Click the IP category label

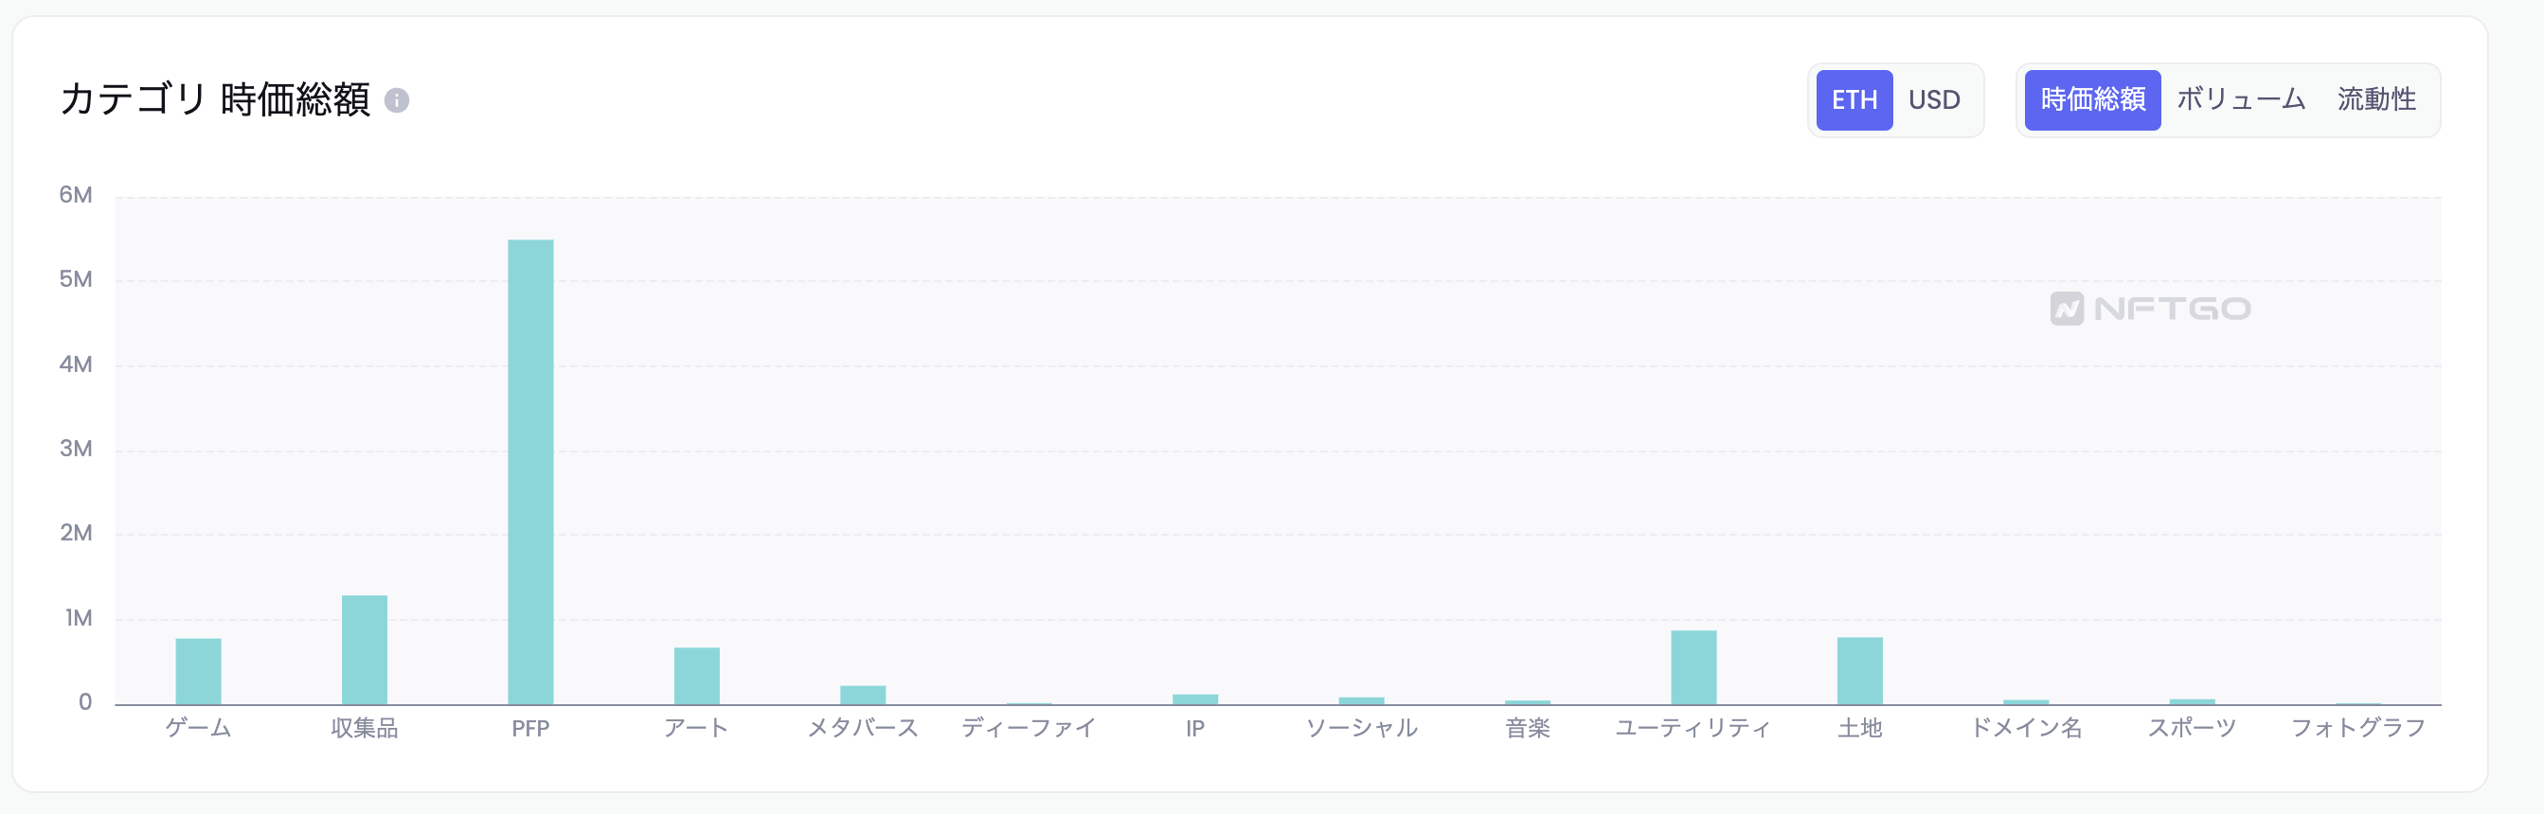click(1195, 729)
